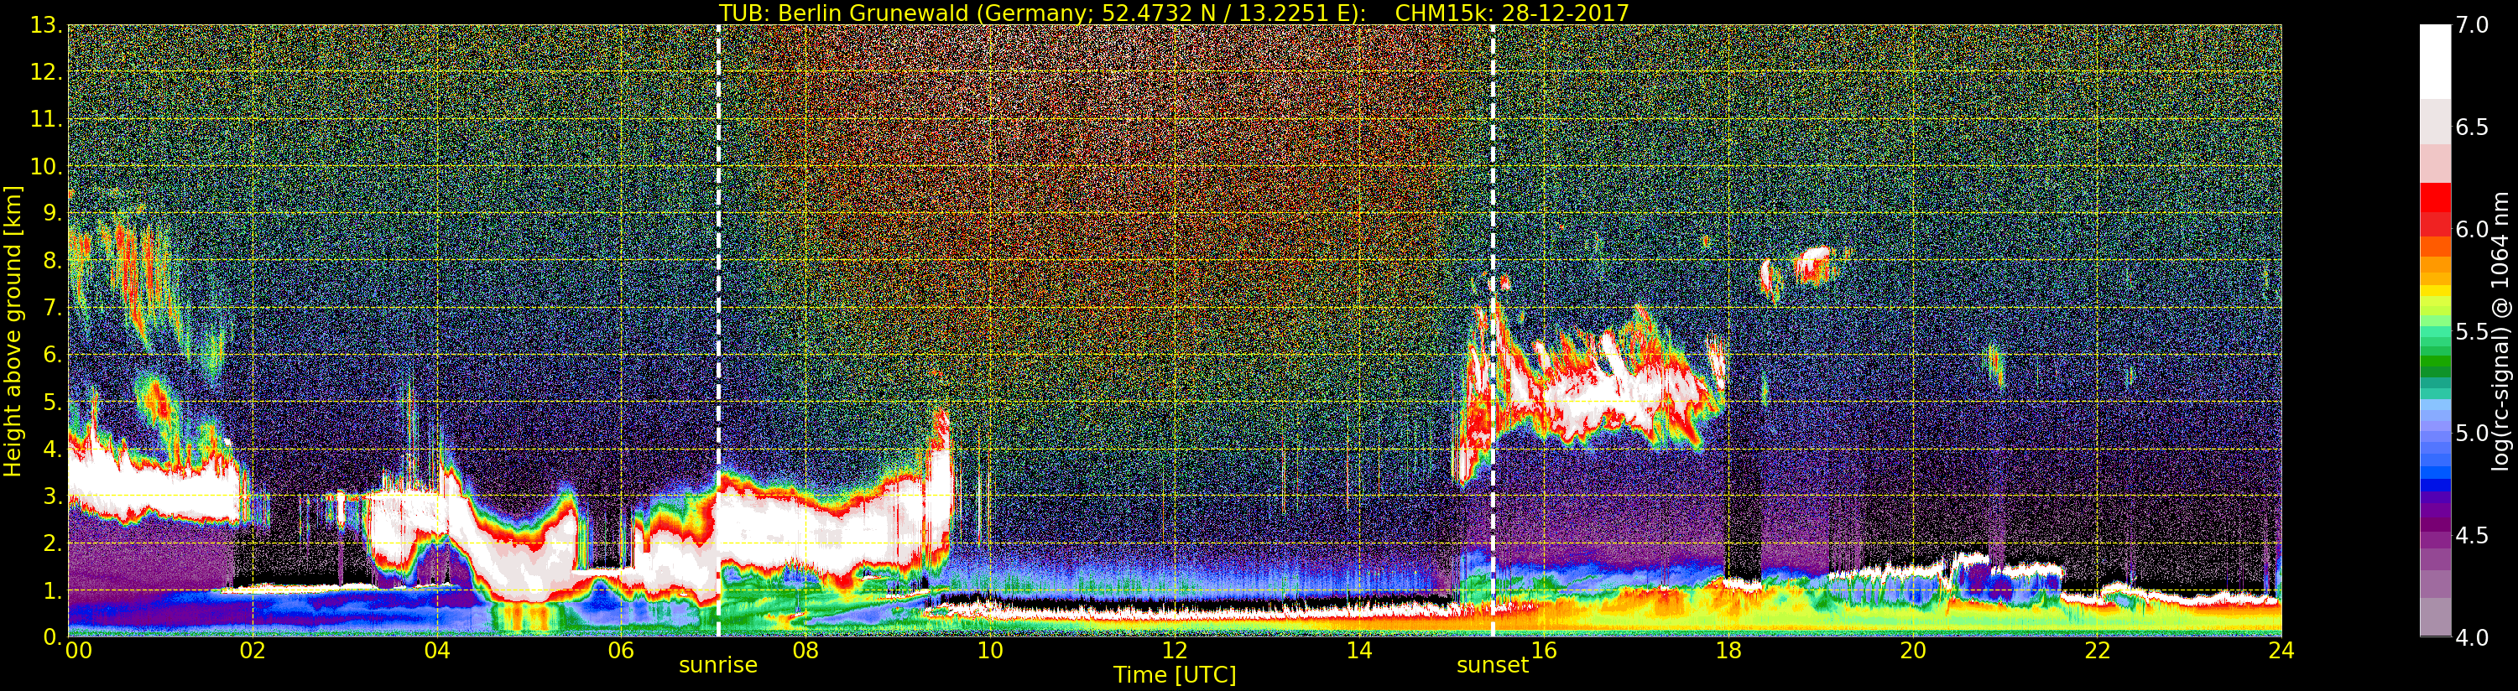Image resolution: width=2518 pixels, height=691 pixels.
Task: Click the "2." height axis tick label
Action: [53, 543]
